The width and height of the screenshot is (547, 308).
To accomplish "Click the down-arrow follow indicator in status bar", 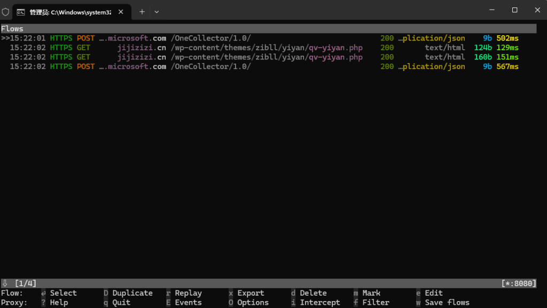I will [x=5, y=283].
